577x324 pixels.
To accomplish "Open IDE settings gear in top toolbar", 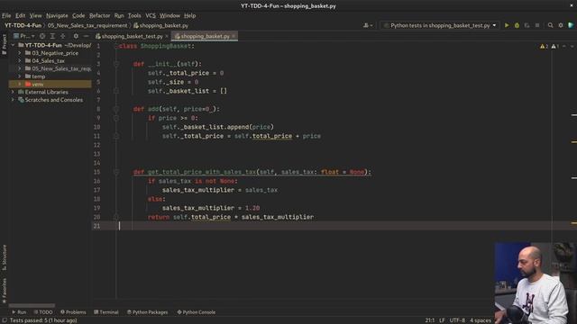I will (x=561, y=25).
